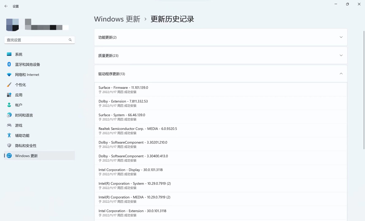Click the Accounts person icon
This screenshot has height=221, width=365.
point(9,105)
